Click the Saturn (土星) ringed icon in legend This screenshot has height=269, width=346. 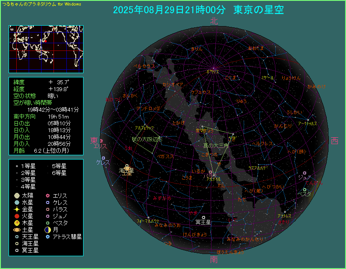[x=17, y=230]
